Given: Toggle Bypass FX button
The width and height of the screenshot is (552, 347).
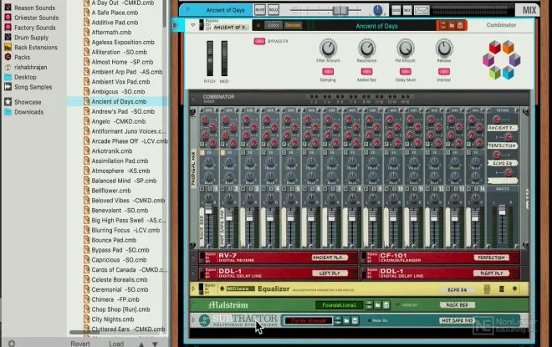Looking at the screenshot, I should pos(259,41).
